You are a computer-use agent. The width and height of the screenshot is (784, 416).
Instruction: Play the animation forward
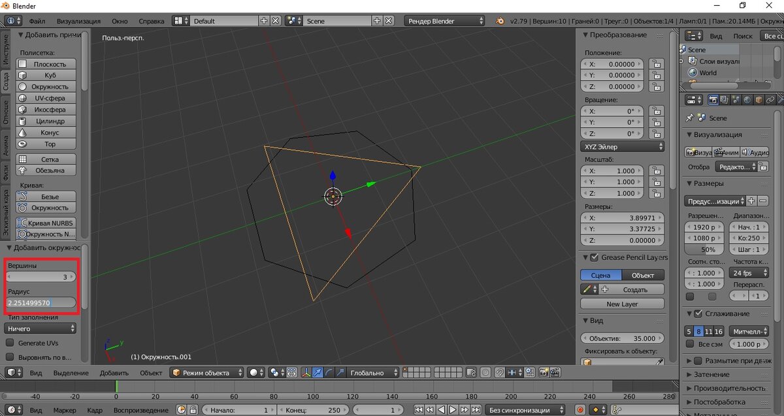(x=452, y=410)
